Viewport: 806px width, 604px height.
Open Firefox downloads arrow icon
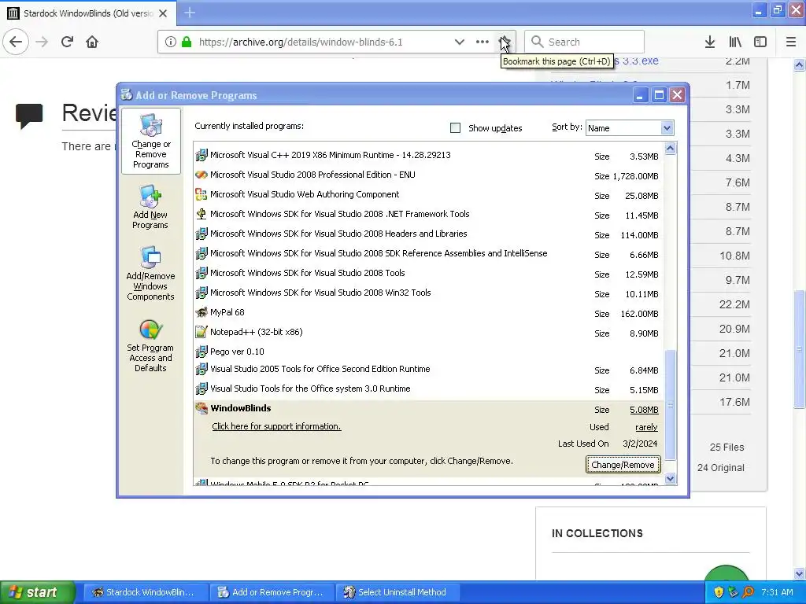710,42
